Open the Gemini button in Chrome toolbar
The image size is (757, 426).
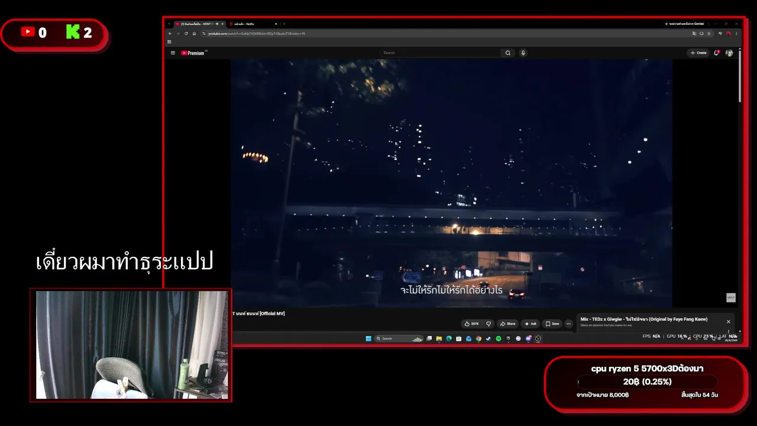point(683,24)
